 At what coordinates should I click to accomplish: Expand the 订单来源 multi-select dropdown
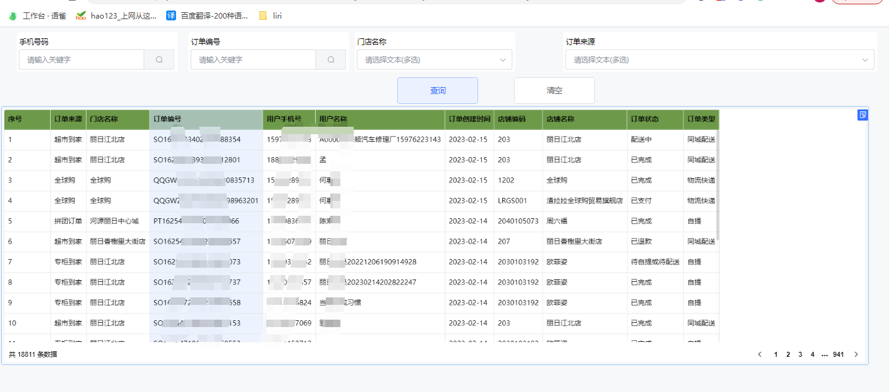[720, 60]
